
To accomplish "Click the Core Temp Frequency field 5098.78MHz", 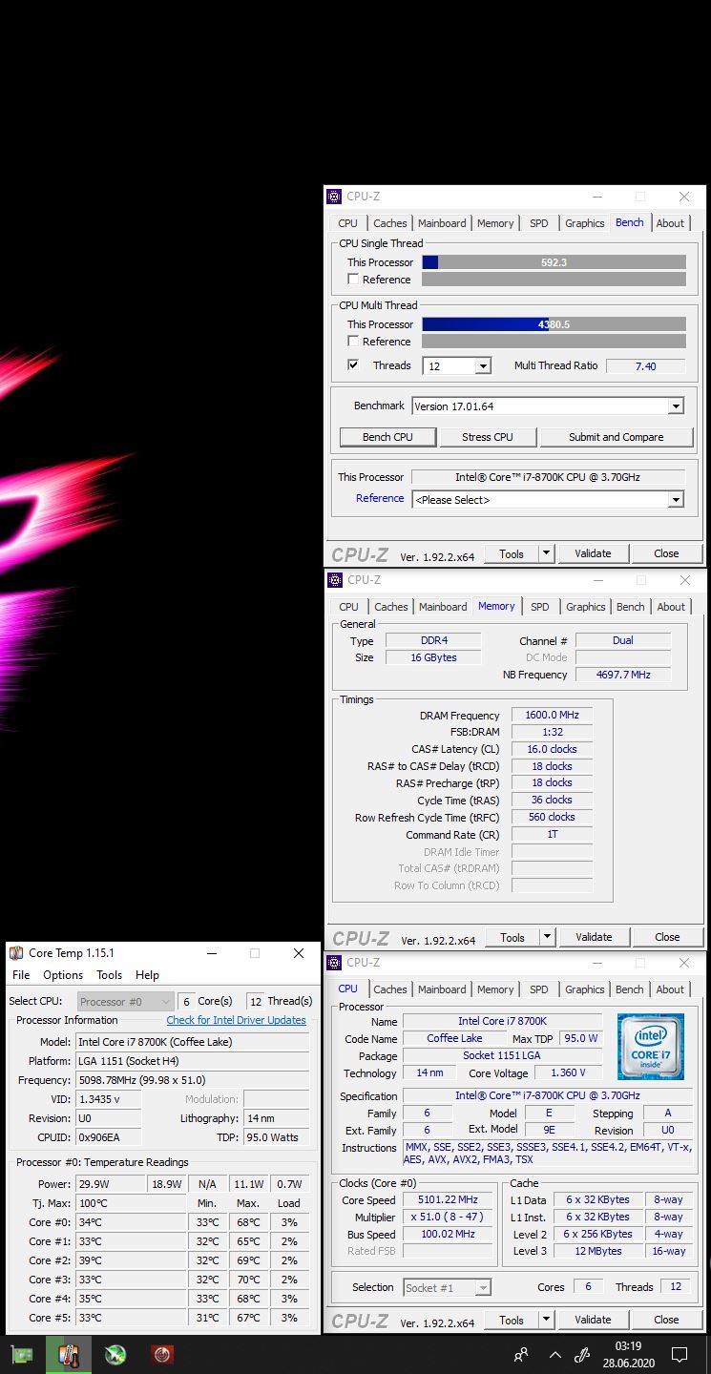I will click(x=192, y=1080).
